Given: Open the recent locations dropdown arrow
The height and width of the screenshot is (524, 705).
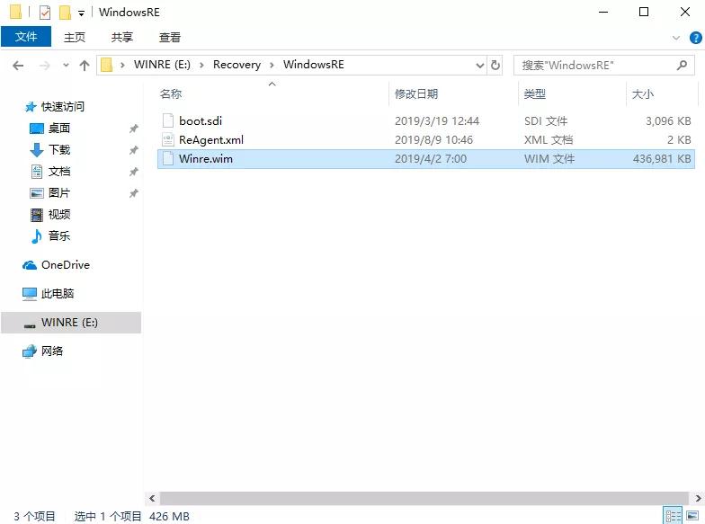Looking at the screenshot, I should tap(66, 65).
